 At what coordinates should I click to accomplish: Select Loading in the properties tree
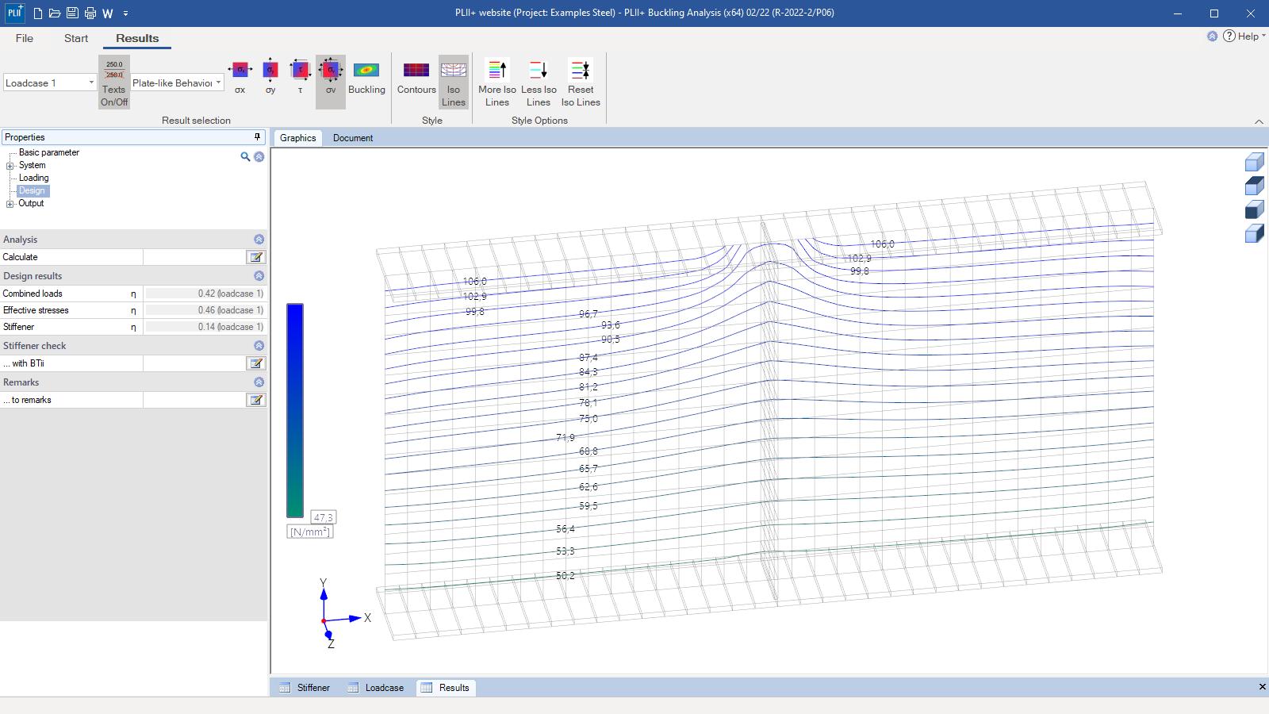[x=34, y=178]
